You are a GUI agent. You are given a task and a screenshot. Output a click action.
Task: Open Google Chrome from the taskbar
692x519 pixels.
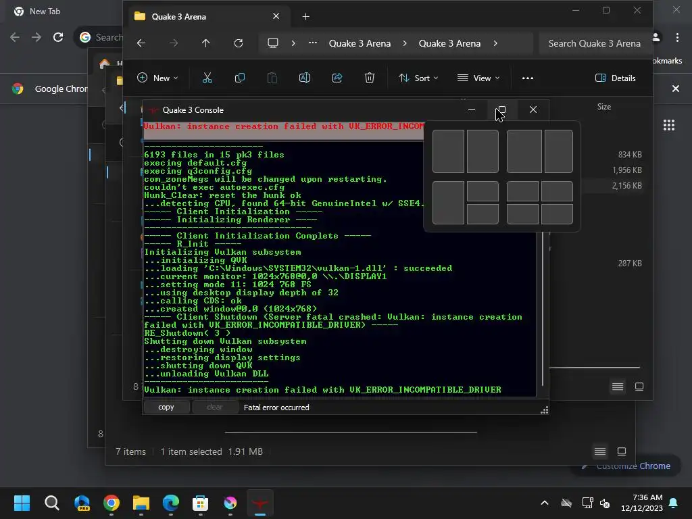click(112, 503)
